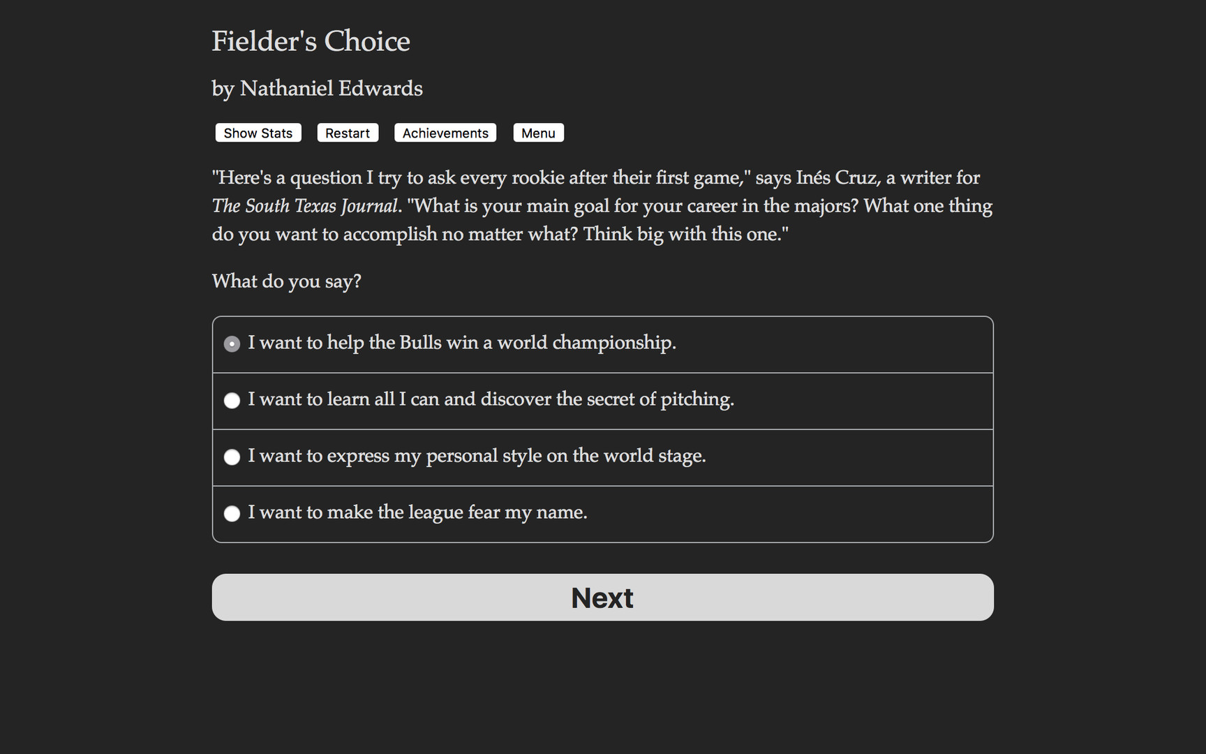Click the Next button to continue
The width and height of the screenshot is (1206, 754).
pyautogui.click(x=602, y=597)
